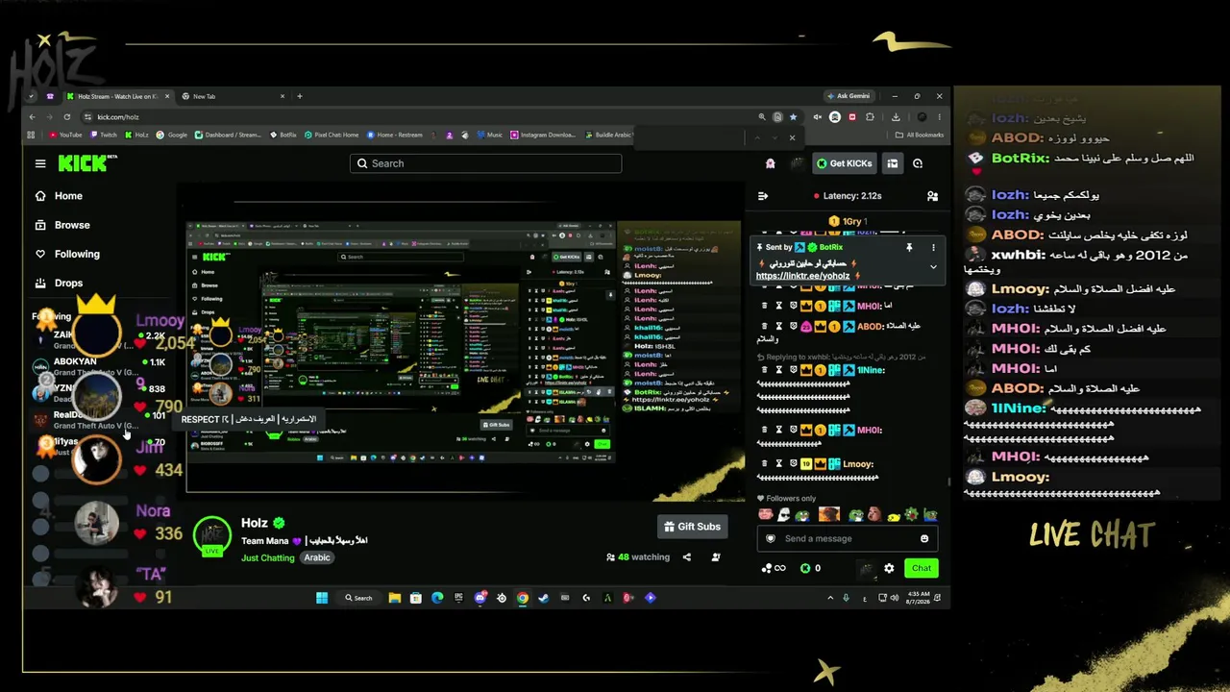Switch to the Holz Stream browser tab

point(117,96)
